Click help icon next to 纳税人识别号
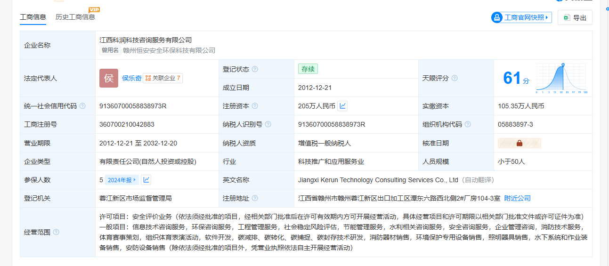 (x=268, y=124)
